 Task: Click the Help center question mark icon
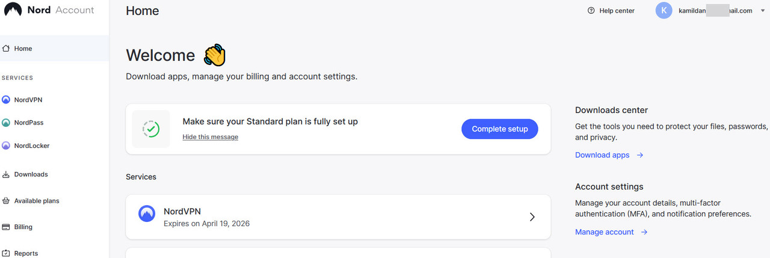coord(591,10)
